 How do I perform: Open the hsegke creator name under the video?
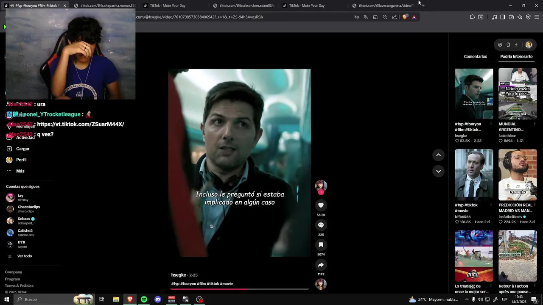tap(179, 275)
